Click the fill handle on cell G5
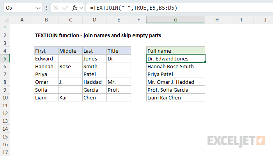Screen dimensions: 273x156 (x=205, y=62)
